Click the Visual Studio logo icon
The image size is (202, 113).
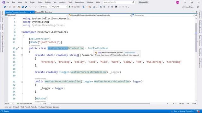click(x=3, y=2)
